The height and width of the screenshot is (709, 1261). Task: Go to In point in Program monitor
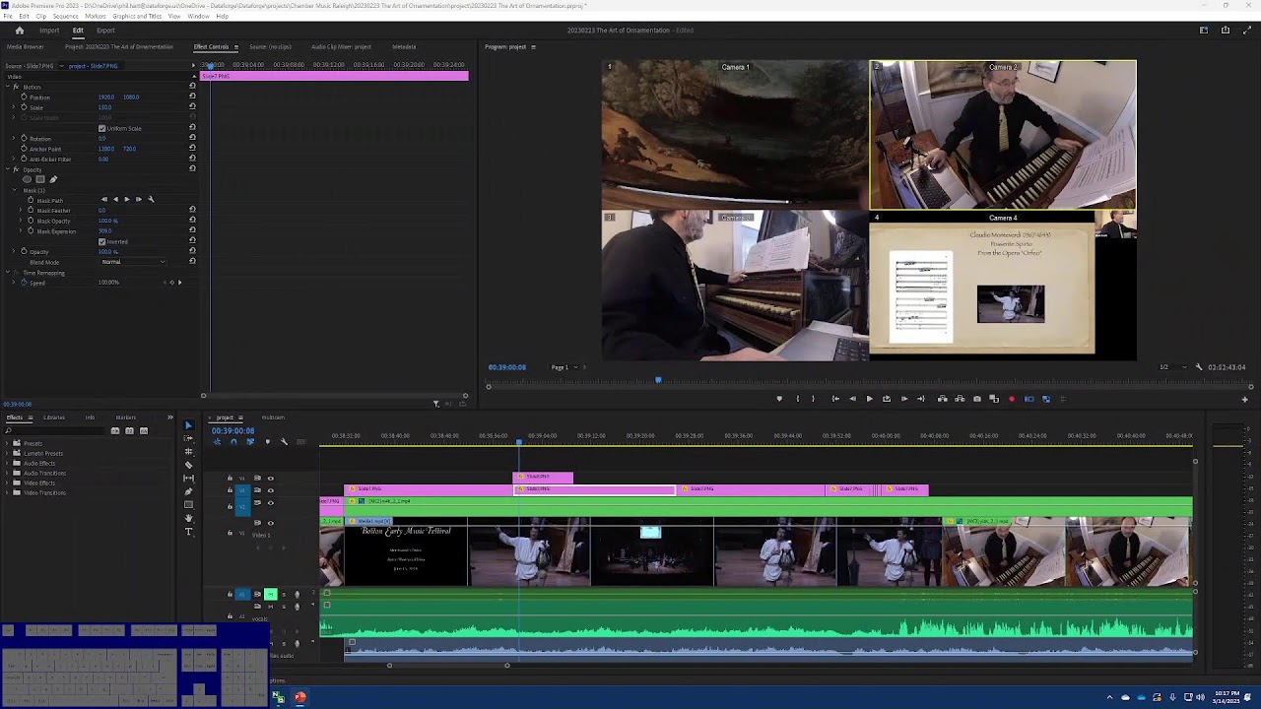click(835, 399)
